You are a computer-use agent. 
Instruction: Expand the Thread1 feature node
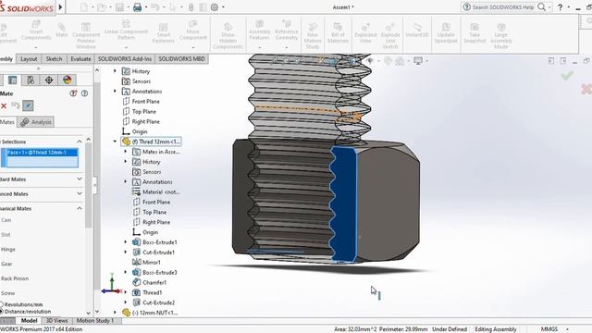(126, 292)
